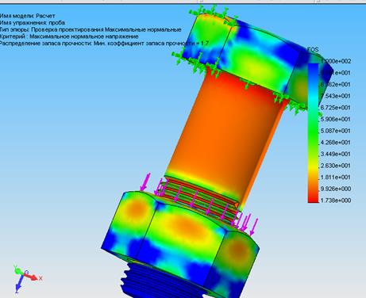The width and height of the screenshot is (366, 298).
Task: Click the 'Распределение запаса прочности' annotation line
Action: 104,44
